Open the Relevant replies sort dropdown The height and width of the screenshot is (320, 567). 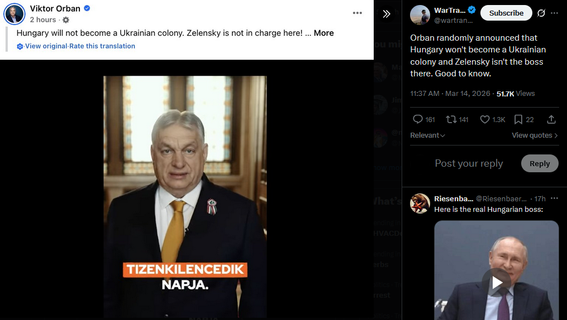pos(427,135)
